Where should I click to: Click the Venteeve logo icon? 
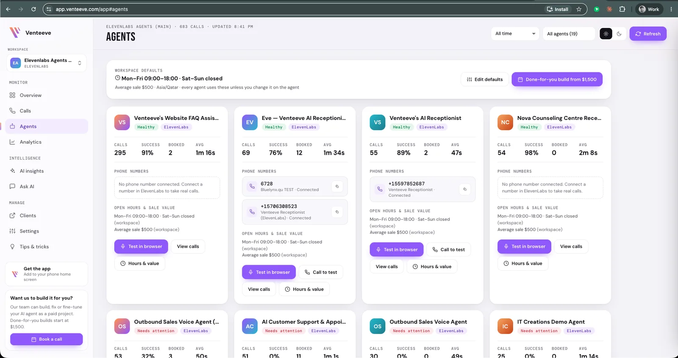[x=15, y=33]
